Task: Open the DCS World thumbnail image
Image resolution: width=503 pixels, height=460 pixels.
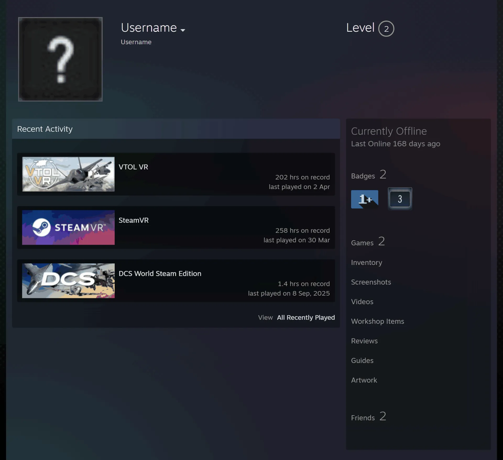Action: (68, 281)
